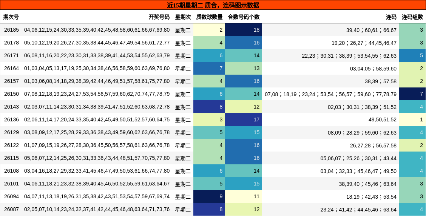This screenshot has height=216, width=426.
Task: Click prime count 5 cell in row 26129
Action: (209, 133)
